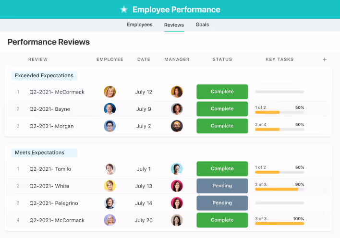The height and width of the screenshot is (238, 340).
Task: Open employee avatar for Q2-2021- Bayne review
Action: point(110,109)
